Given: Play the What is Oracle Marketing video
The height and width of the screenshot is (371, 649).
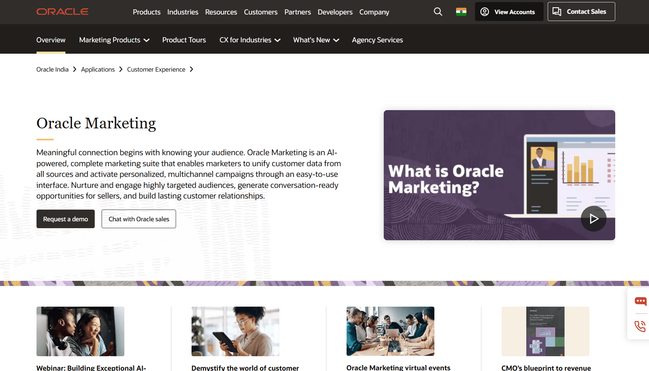Looking at the screenshot, I should (594, 219).
